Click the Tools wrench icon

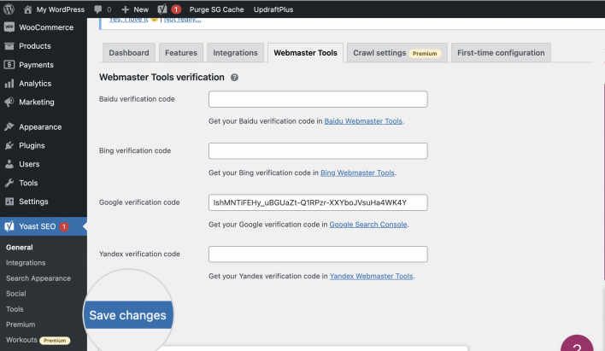(9, 183)
